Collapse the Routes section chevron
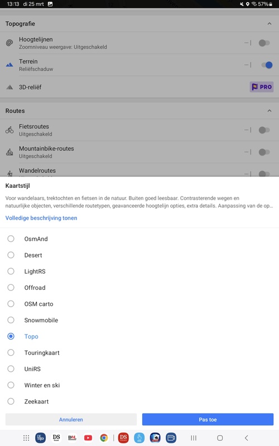Screen dimensions: 279x446 270,110
